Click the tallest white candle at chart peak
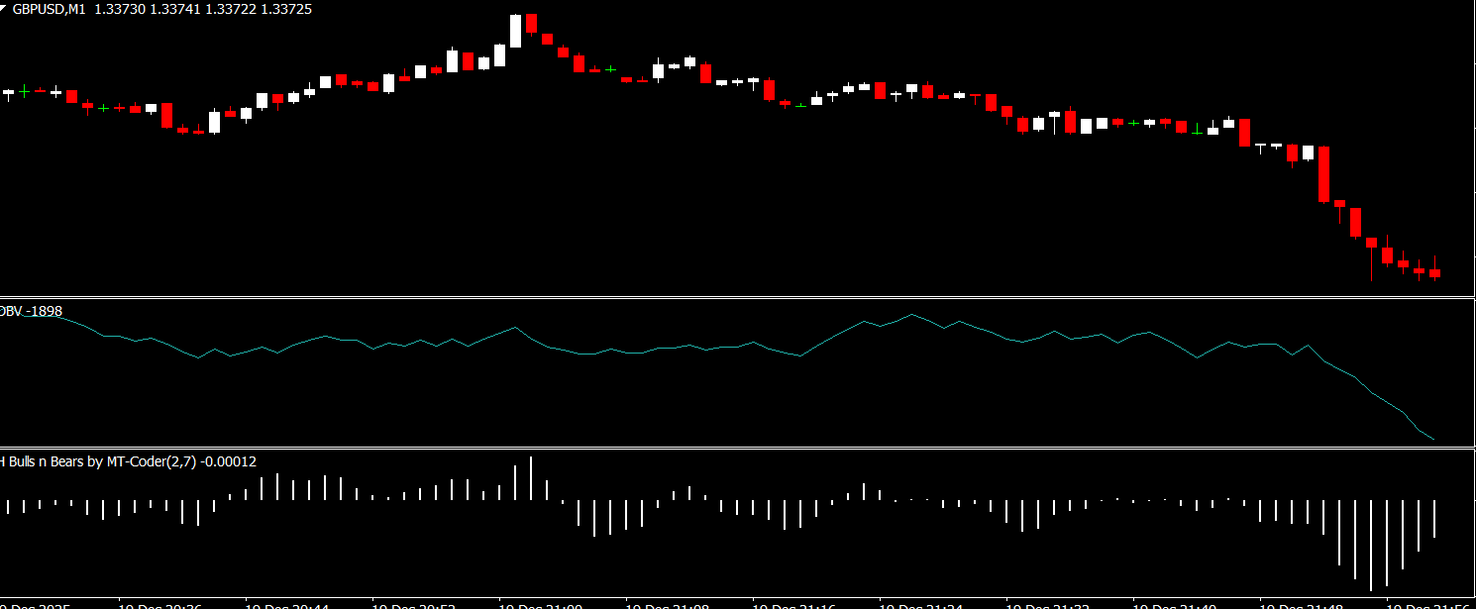The width and height of the screenshot is (1476, 609). click(x=515, y=32)
